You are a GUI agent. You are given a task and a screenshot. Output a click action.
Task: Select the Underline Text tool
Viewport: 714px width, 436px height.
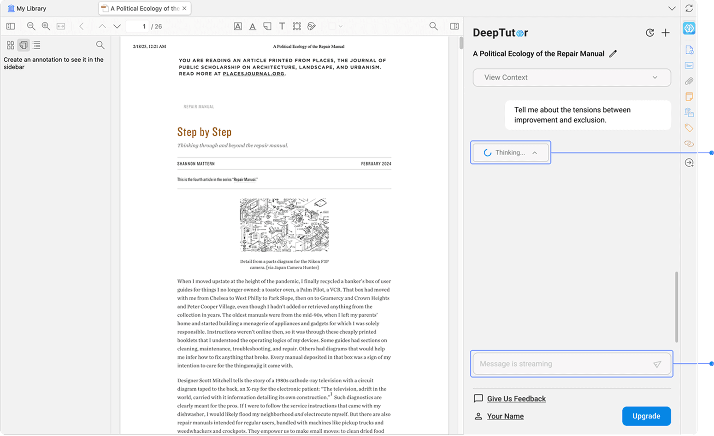coord(253,26)
